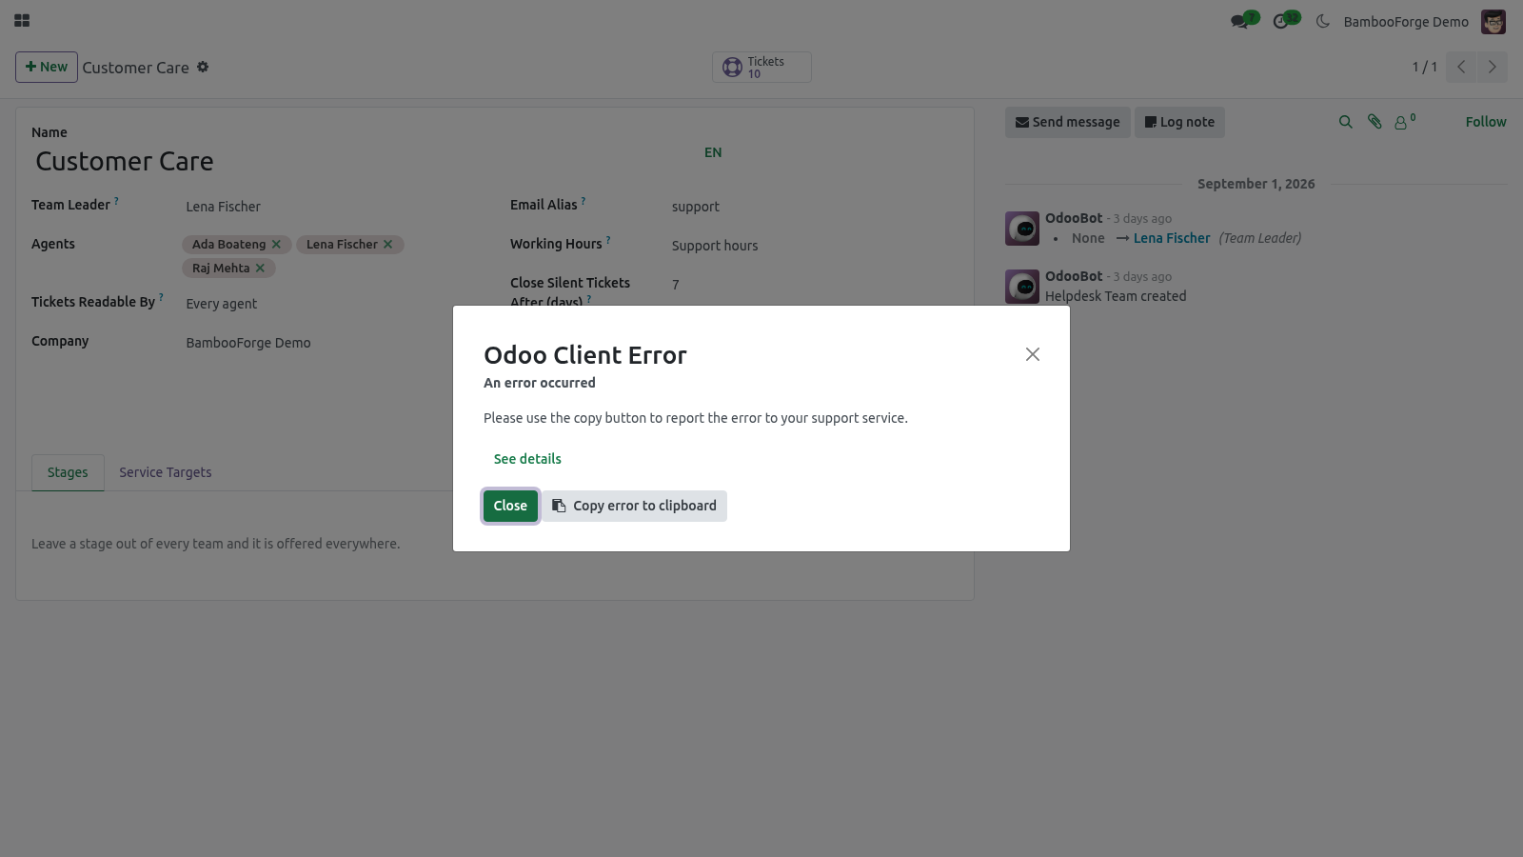Click Send message in chatter
The height and width of the screenshot is (857, 1523).
click(1067, 122)
